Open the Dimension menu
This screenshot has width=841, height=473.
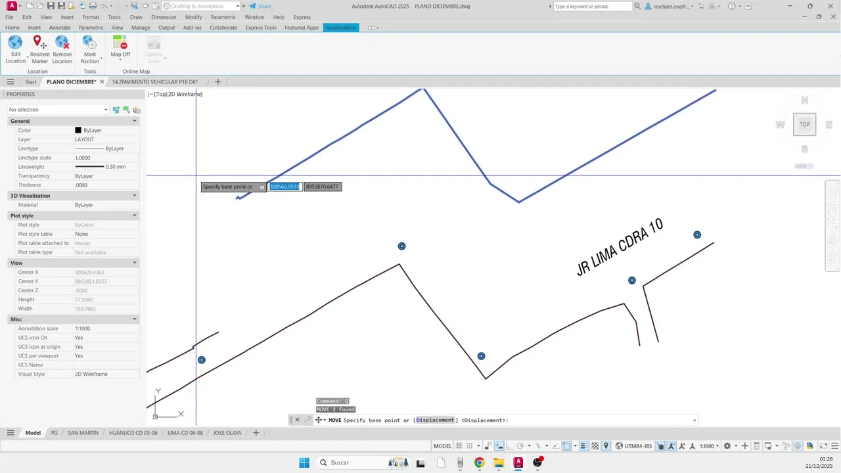[164, 17]
